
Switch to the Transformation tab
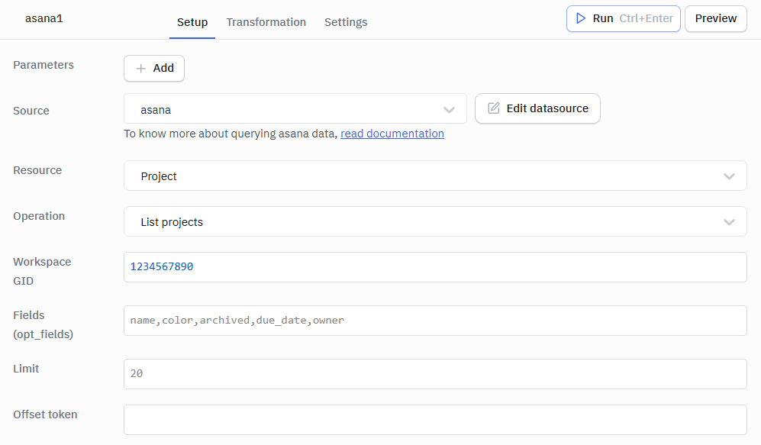coord(266,22)
